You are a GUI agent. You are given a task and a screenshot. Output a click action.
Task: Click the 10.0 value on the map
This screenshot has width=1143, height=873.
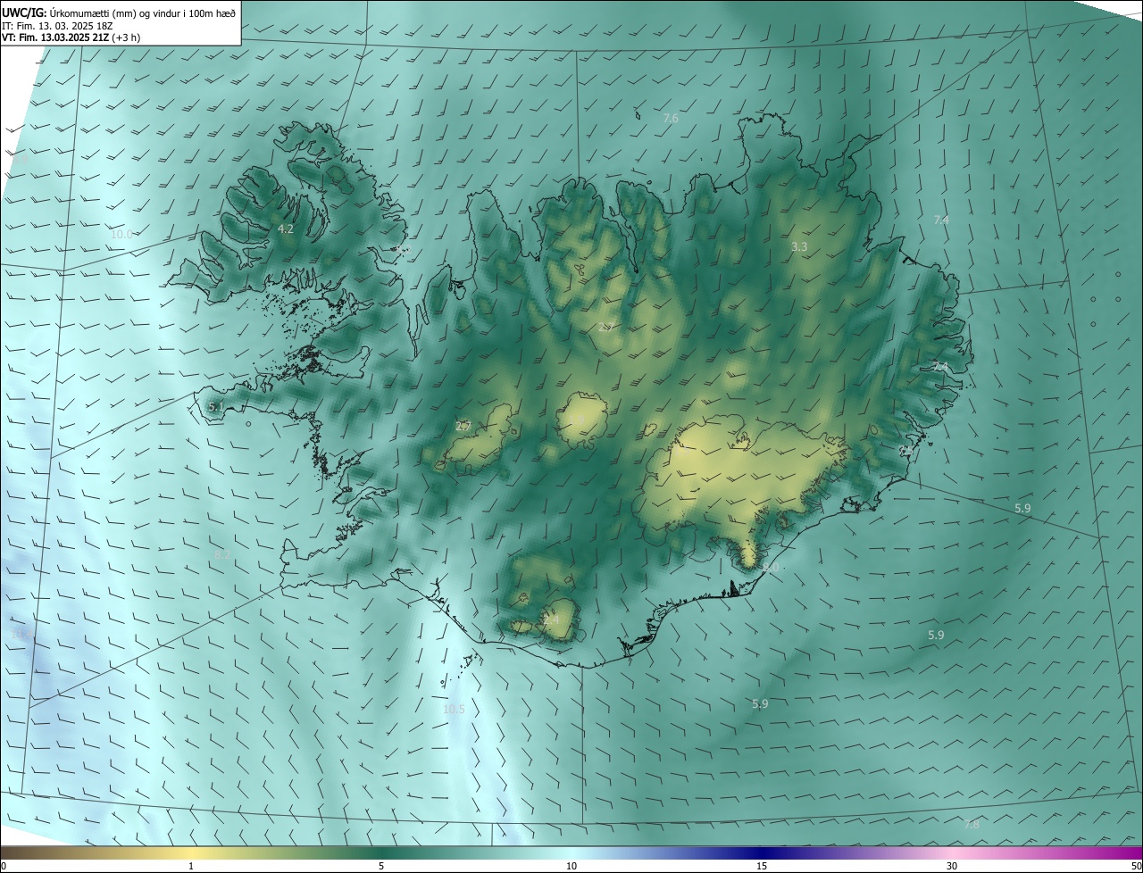[x=121, y=235]
